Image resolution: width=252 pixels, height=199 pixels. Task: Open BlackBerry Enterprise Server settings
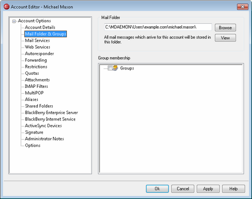(51, 113)
